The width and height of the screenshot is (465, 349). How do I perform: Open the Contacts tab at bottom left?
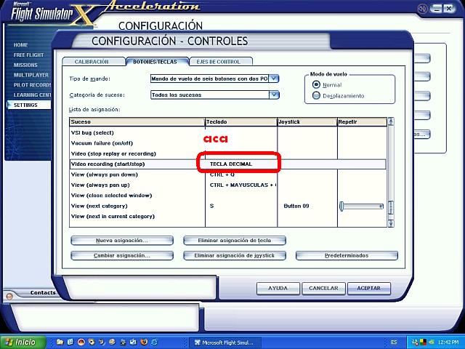pos(42,292)
